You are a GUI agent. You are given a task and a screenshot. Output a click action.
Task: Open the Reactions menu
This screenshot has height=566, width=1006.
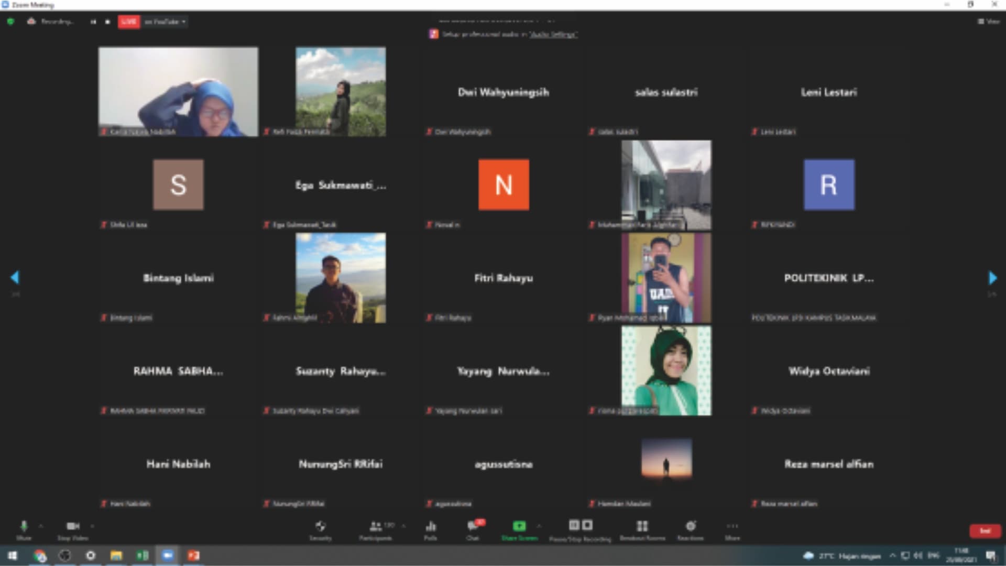691,526
